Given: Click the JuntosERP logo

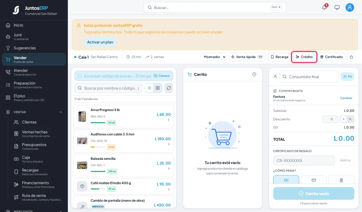Looking at the screenshot, I should pos(16,10).
